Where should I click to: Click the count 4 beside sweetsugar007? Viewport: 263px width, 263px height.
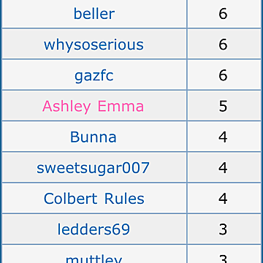tap(223, 168)
